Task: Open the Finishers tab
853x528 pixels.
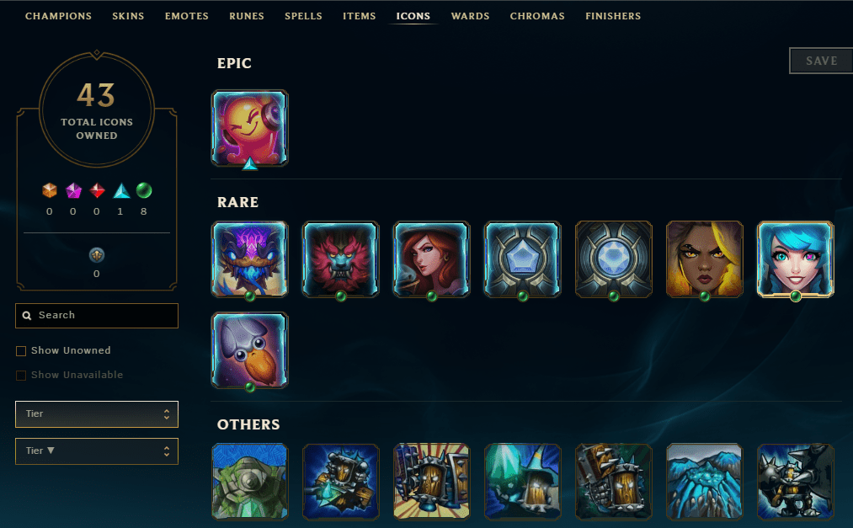Action: 612,16
